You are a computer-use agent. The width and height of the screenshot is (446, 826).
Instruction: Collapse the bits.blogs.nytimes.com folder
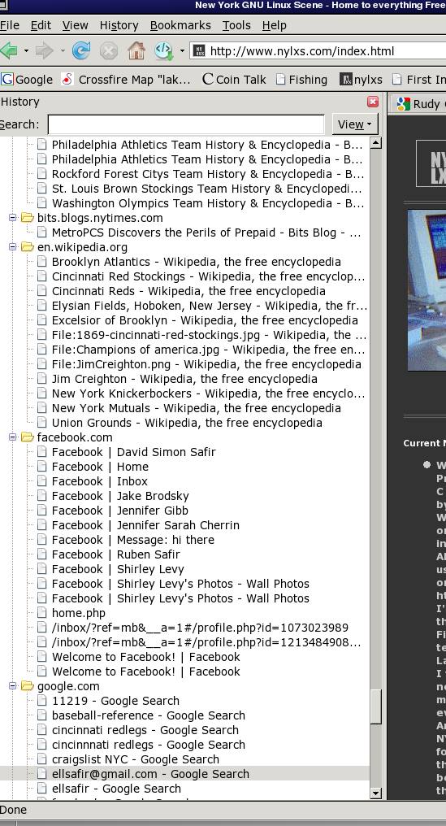click(13, 218)
